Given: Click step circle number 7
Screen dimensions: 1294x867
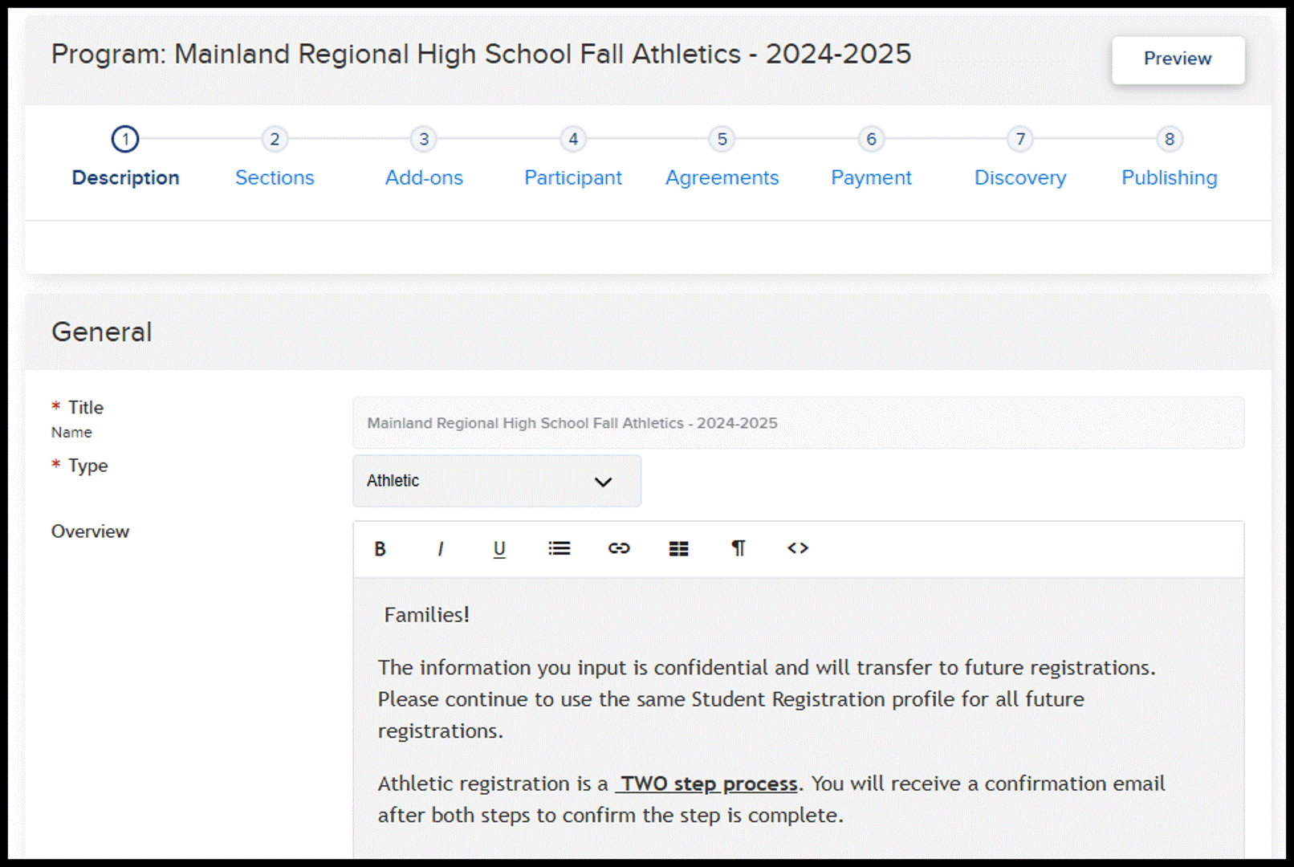Looking at the screenshot, I should pos(1020,139).
